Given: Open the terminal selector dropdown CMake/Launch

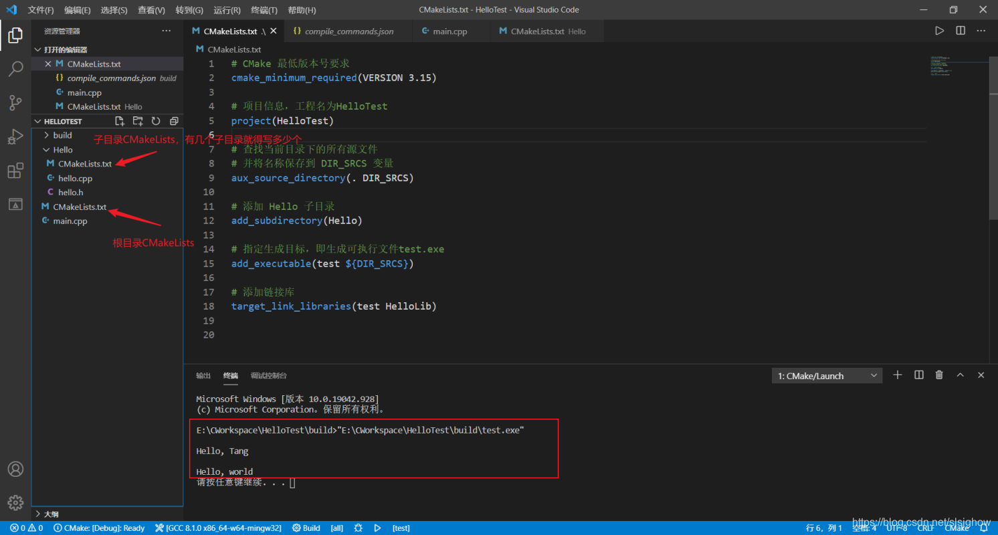Looking at the screenshot, I should pos(827,376).
